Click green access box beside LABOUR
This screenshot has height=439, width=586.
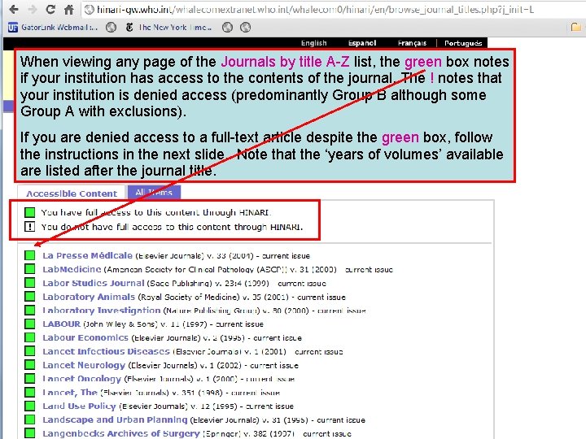[29, 324]
